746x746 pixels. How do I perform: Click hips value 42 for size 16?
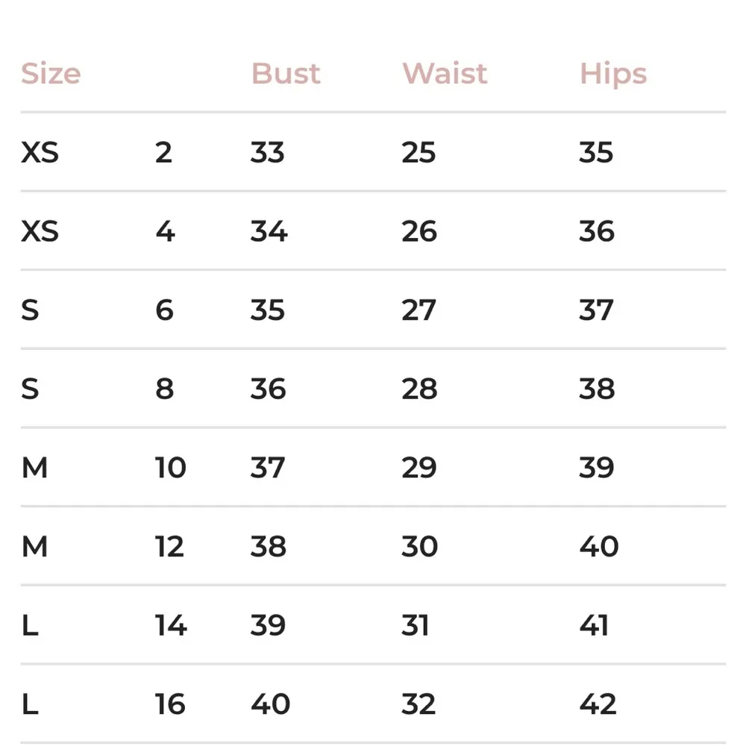coord(598,704)
